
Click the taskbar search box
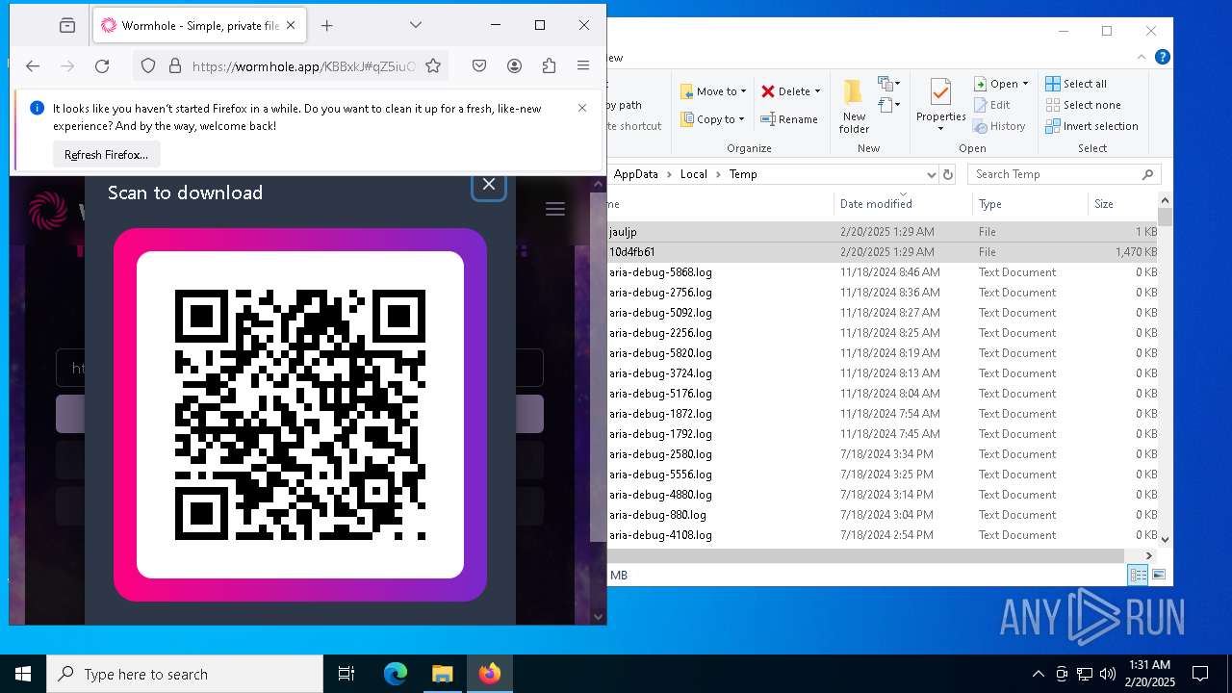point(185,674)
